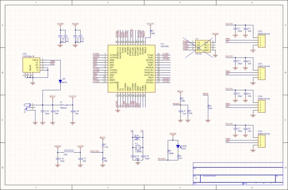Select the GL850G hub chip U4
The image size is (288, 190).
(x=132, y=68)
